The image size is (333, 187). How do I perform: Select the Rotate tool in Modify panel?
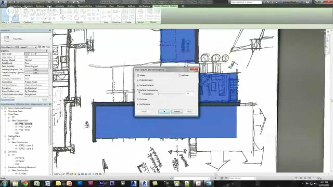[x=76, y=17]
